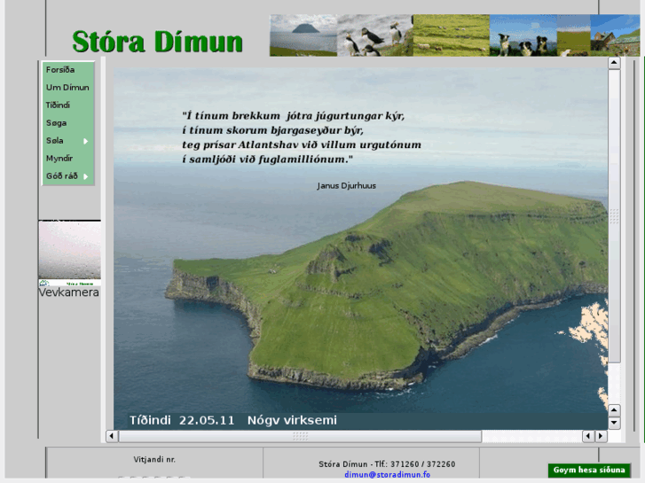Viewport: 645px width, 483px height.
Task: Expand the Góð ráð submenu arrow
Action: click(x=86, y=176)
